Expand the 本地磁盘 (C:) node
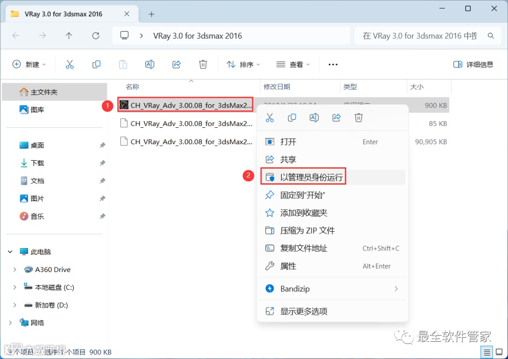Image resolution: width=508 pixels, height=359 pixels. (x=15, y=287)
